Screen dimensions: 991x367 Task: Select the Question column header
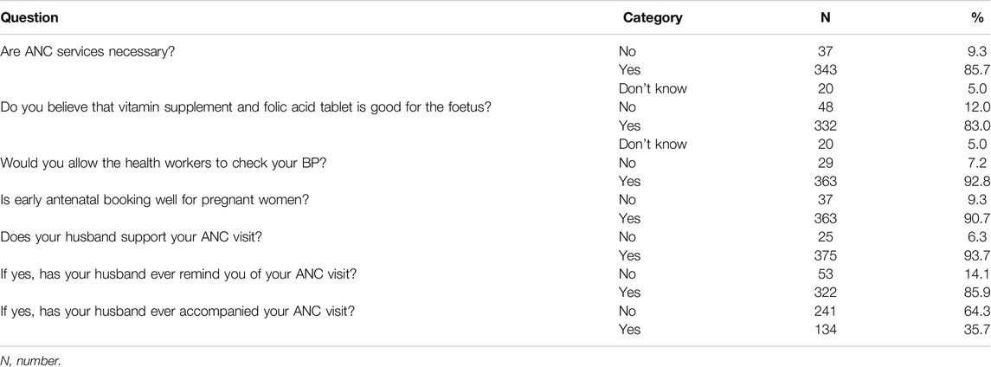(29, 18)
